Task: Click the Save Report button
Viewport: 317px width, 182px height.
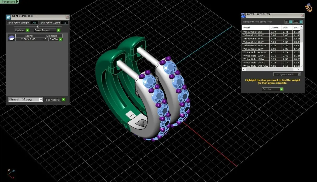Action: click(45, 30)
